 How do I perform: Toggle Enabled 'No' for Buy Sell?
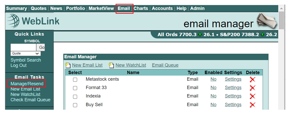tap(213, 105)
